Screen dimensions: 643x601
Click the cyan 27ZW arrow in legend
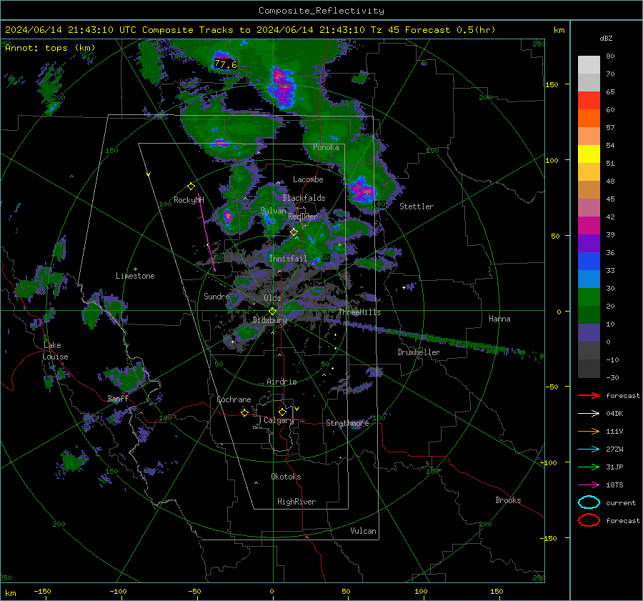pos(589,449)
